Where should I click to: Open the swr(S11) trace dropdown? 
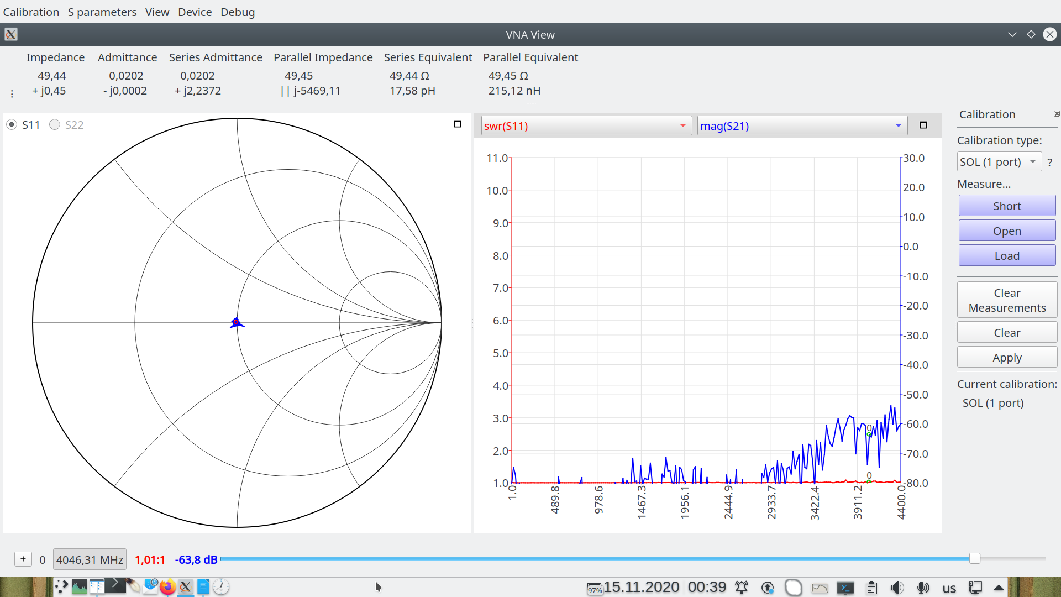pyautogui.click(x=586, y=126)
